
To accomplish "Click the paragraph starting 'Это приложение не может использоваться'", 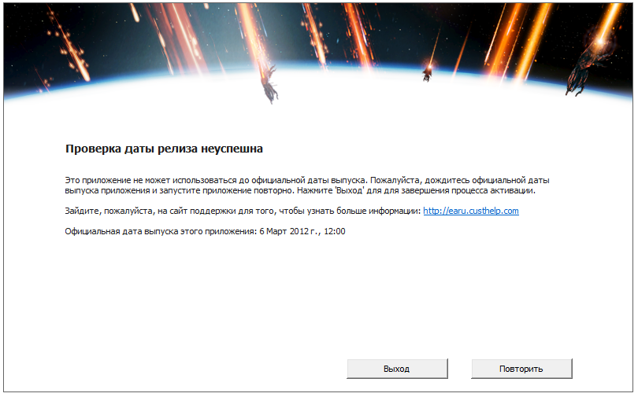I will (307, 185).
